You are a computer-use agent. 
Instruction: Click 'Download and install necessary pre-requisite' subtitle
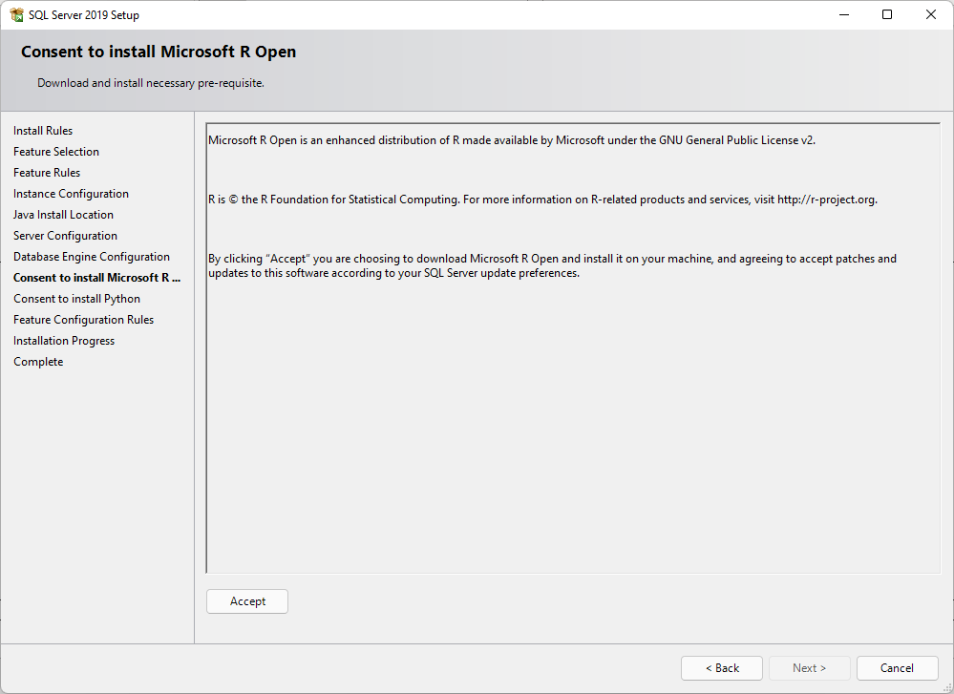(x=151, y=83)
